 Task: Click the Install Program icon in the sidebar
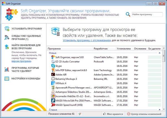pos(7,28)
